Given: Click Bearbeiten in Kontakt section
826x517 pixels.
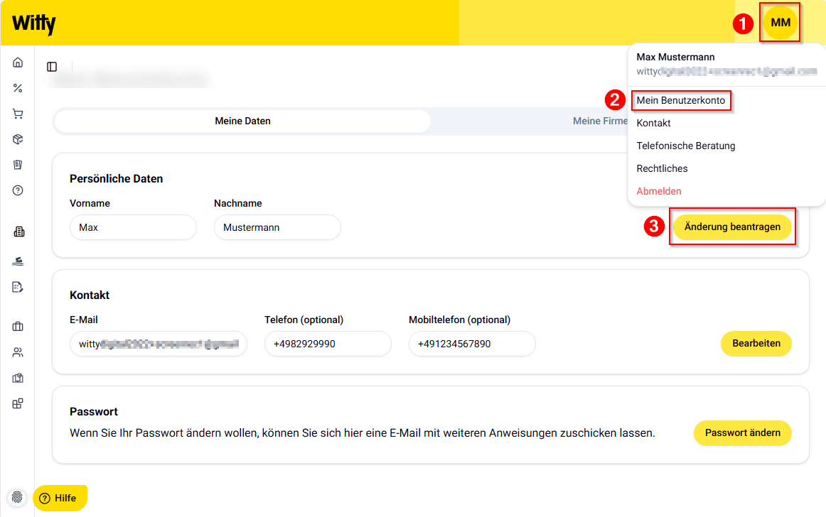Looking at the screenshot, I should [x=756, y=343].
